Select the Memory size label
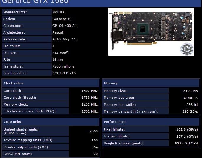Screen dimensions: 202x158 pyautogui.click(x=115, y=91)
